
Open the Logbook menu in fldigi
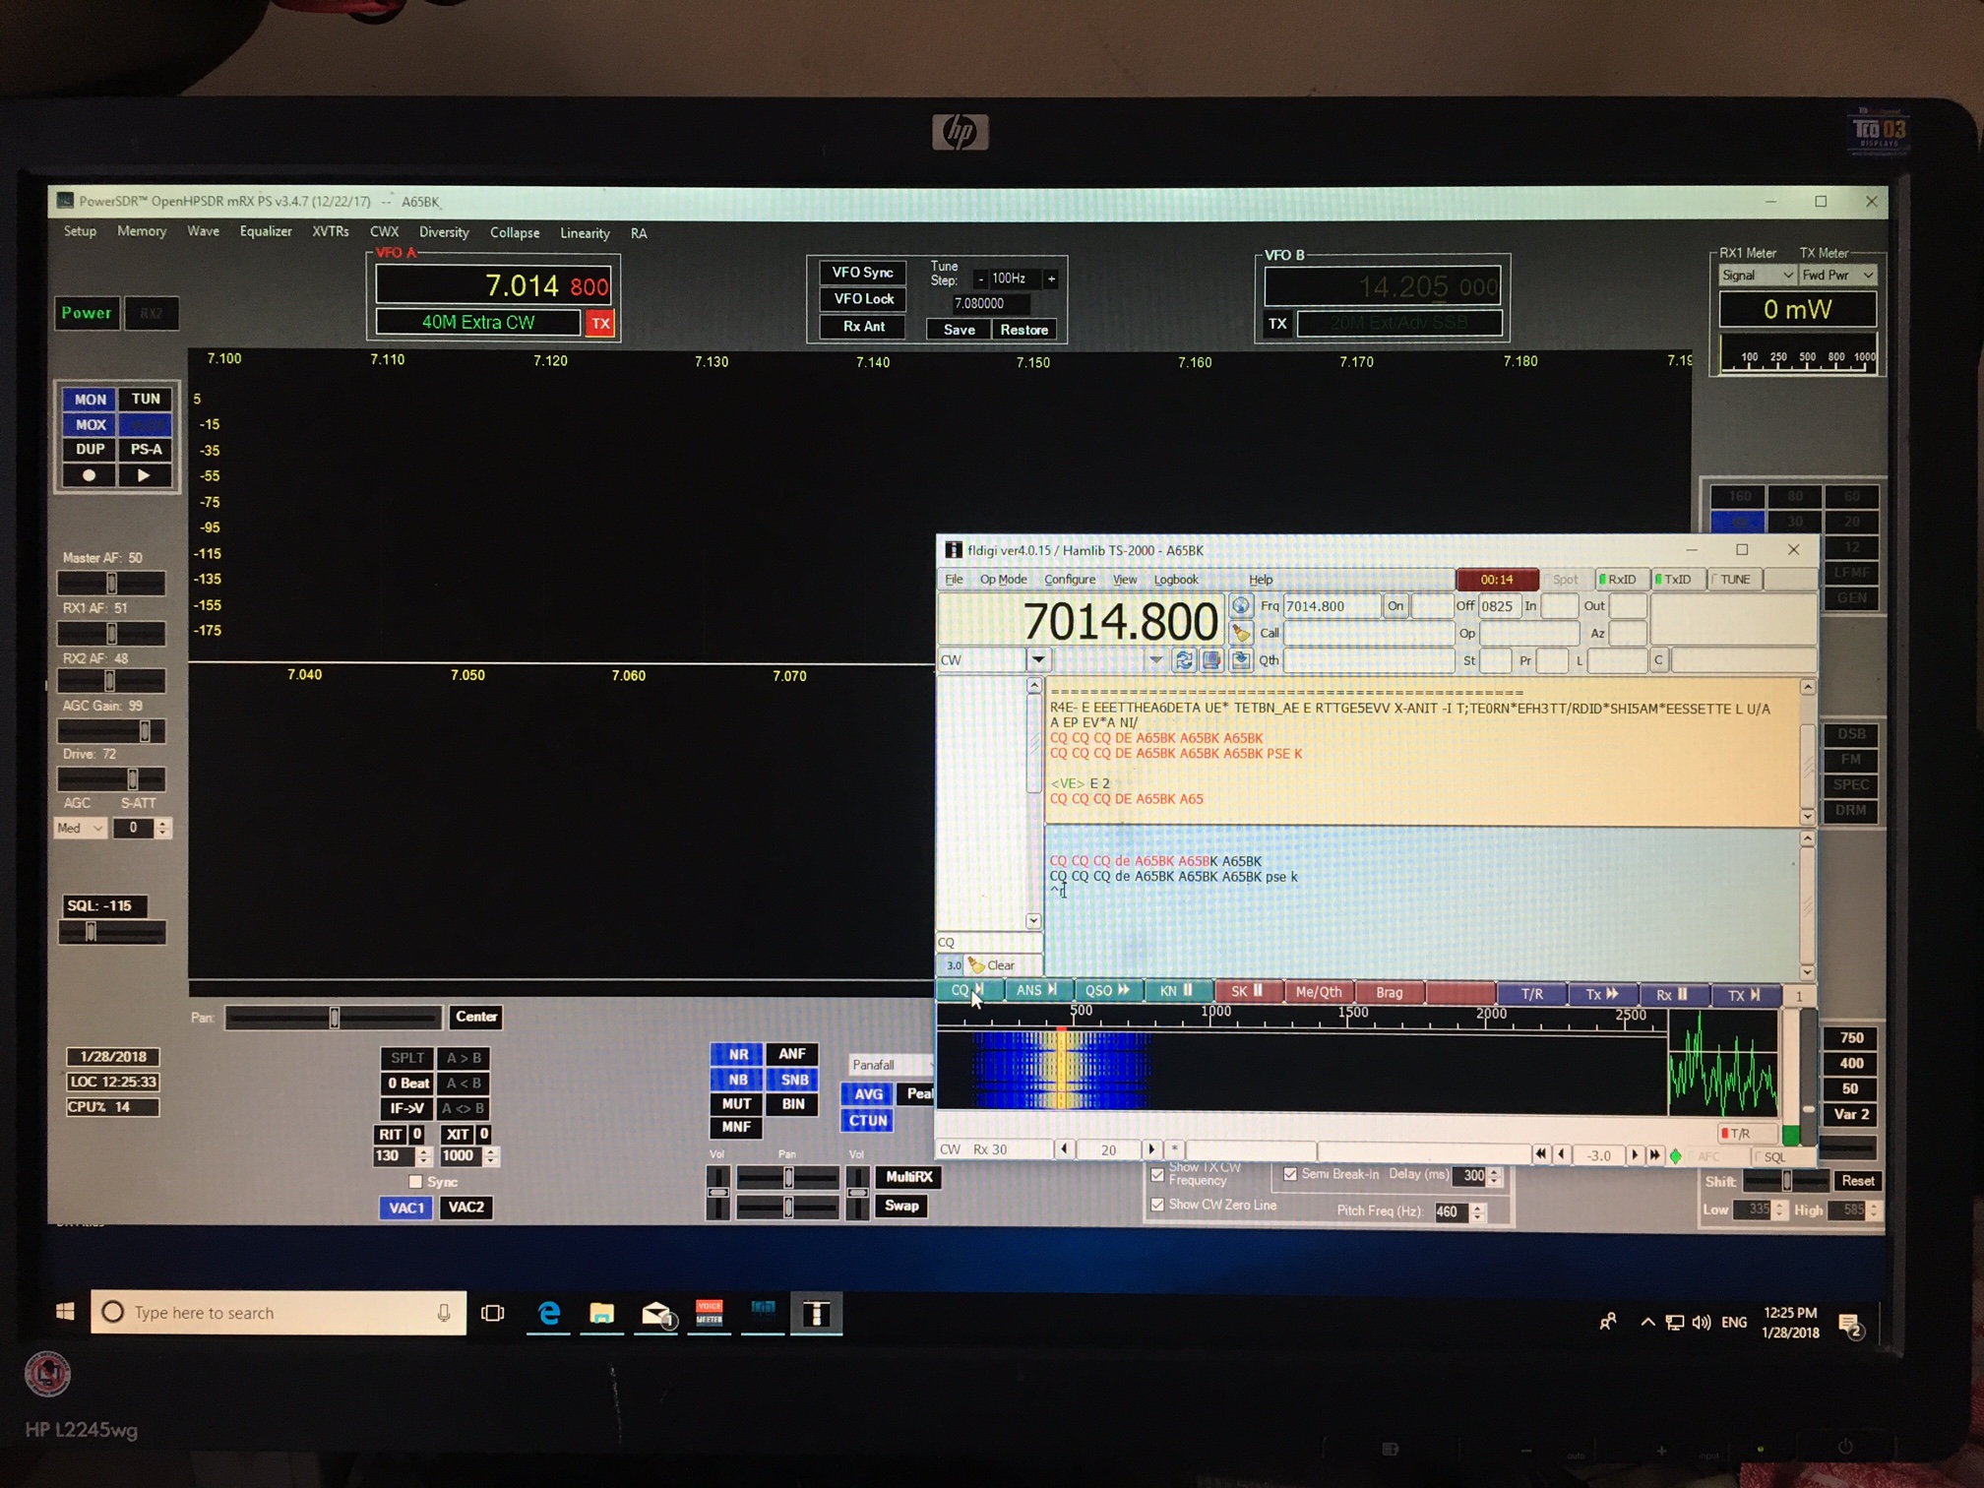pyautogui.click(x=1176, y=580)
